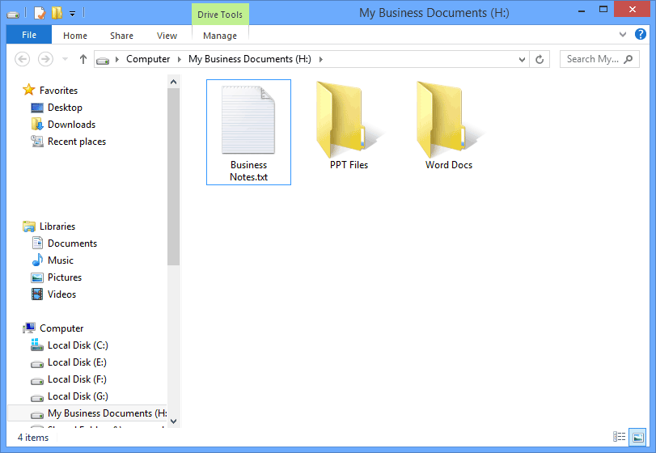The image size is (656, 453).
Task: Expand the arrow after My Business Documents breadcrumb
Action: 321,59
